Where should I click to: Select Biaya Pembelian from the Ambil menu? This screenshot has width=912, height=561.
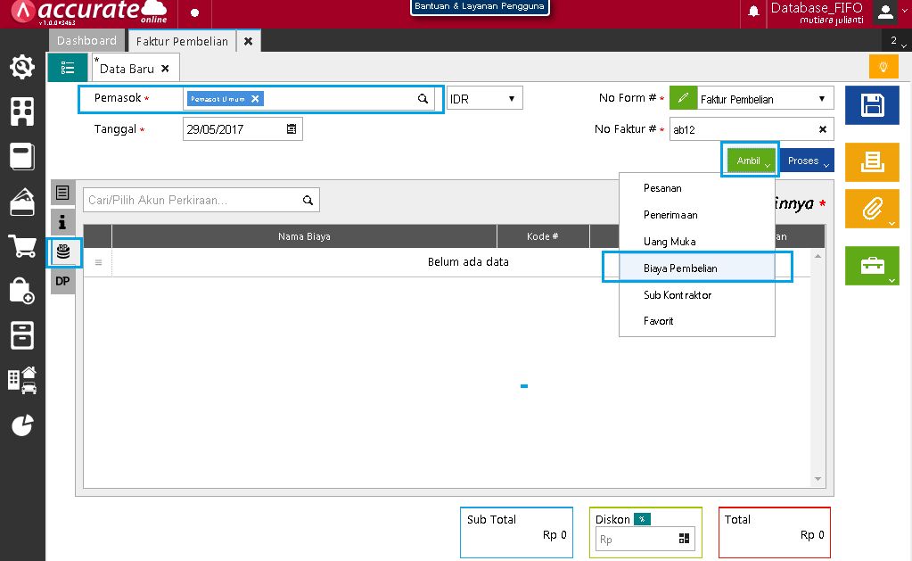click(x=681, y=268)
